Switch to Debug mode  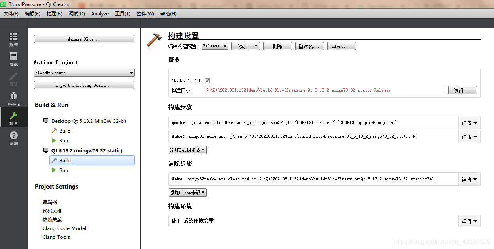pos(14,99)
